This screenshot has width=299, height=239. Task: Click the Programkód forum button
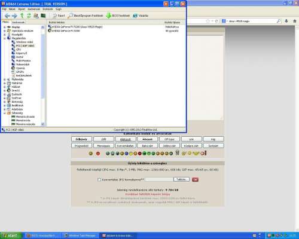(x=81, y=146)
